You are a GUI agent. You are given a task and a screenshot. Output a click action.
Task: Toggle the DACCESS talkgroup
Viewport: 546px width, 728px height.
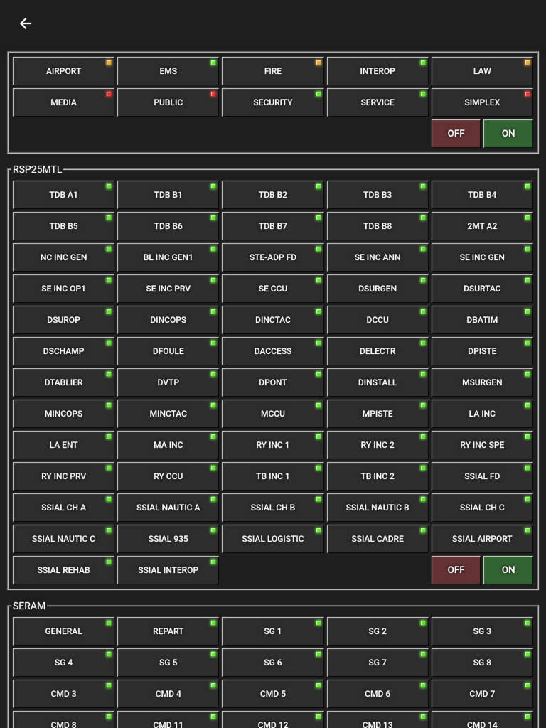tap(273, 351)
